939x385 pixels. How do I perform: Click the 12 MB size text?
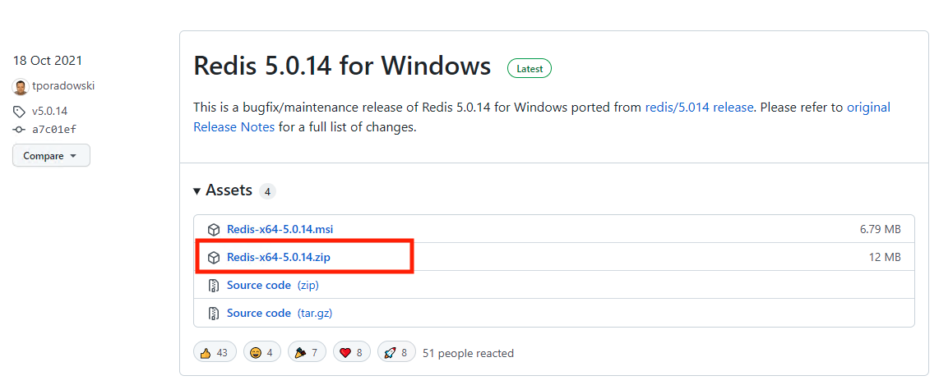coord(885,258)
